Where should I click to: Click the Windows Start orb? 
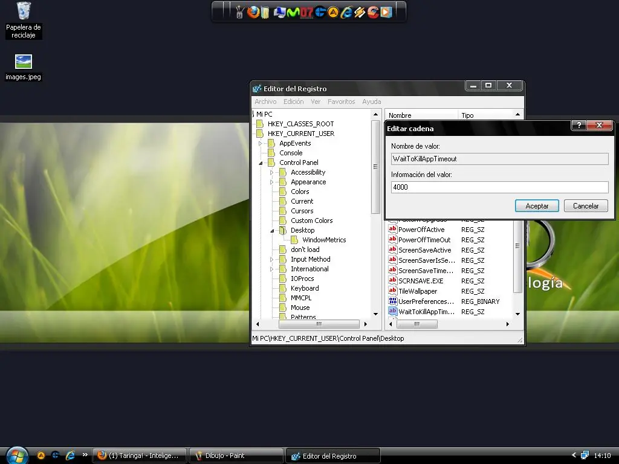pos(18,456)
